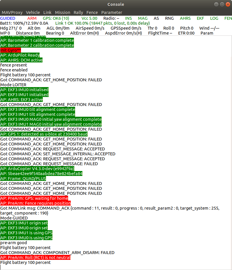The height and width of the screenshot is (270, 232).
Task: Click the AP: AHRS: DCM active line
Action: (x=21, y=60)
